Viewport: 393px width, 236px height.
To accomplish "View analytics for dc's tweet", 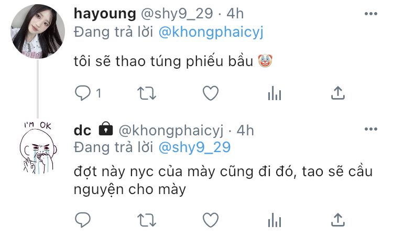I will tap(275, 220).
